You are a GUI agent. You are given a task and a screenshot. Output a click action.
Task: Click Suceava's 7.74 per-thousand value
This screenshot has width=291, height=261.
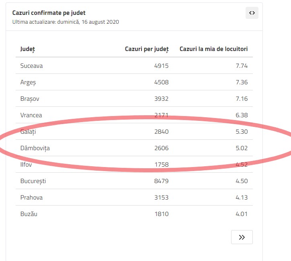pos(242,66)
